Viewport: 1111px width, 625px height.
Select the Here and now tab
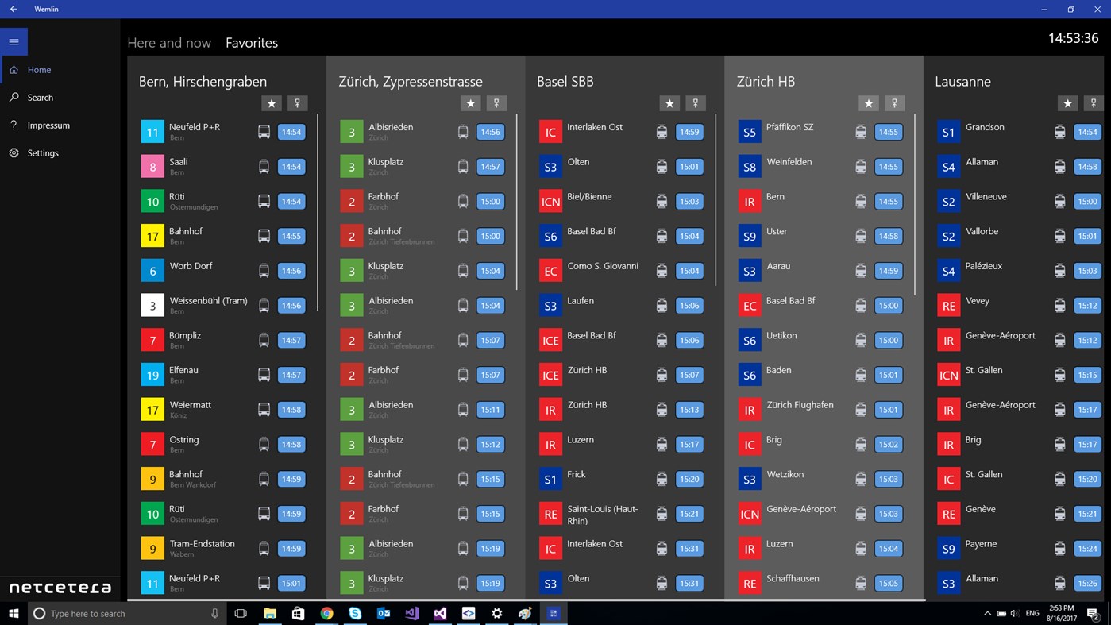[x=169, y=43]
